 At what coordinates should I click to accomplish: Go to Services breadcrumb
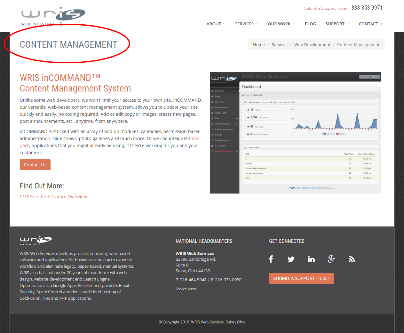point(280,45)
